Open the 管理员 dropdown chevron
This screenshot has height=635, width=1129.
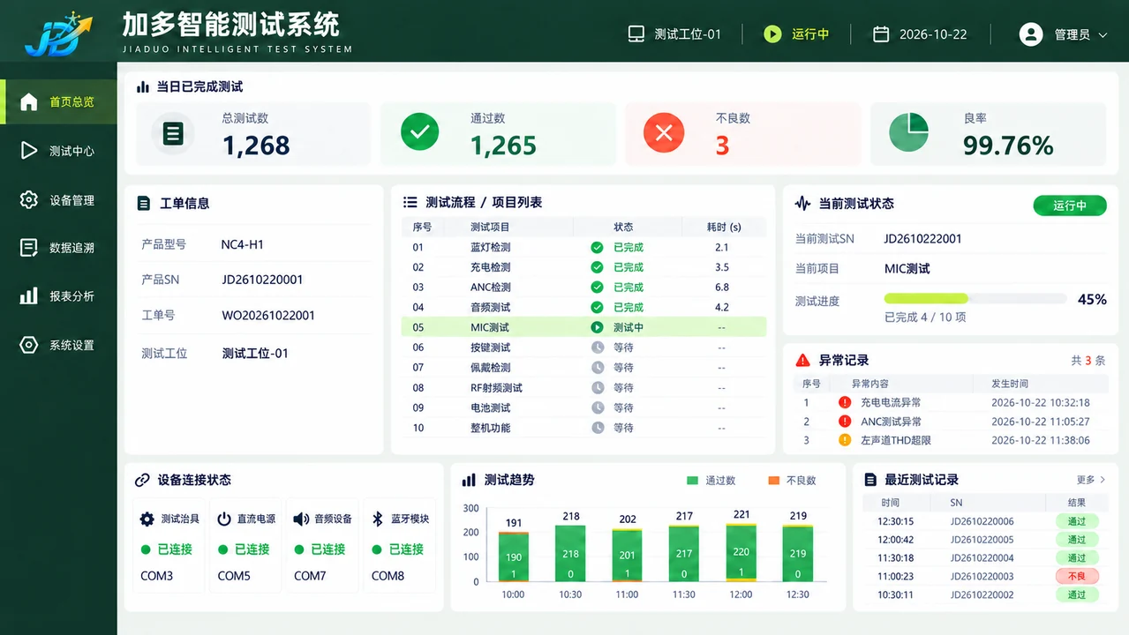click(1103, 35)
